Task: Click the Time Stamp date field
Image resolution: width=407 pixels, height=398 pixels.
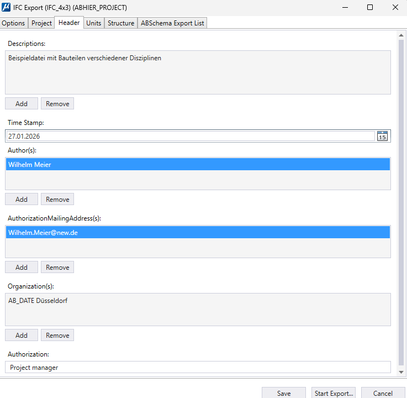Action: click(191, 136)
